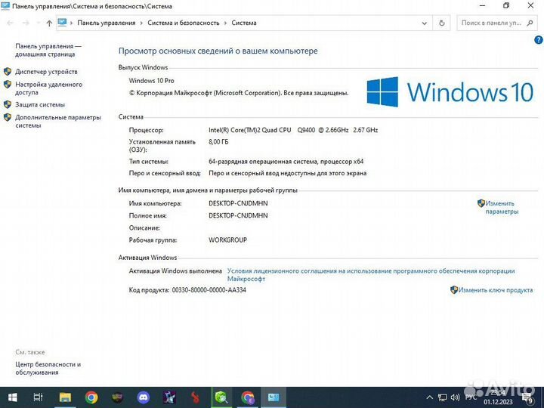Open the red flame app on taskbar
This screenshot has height=408, width=544.
pos(195,397)
